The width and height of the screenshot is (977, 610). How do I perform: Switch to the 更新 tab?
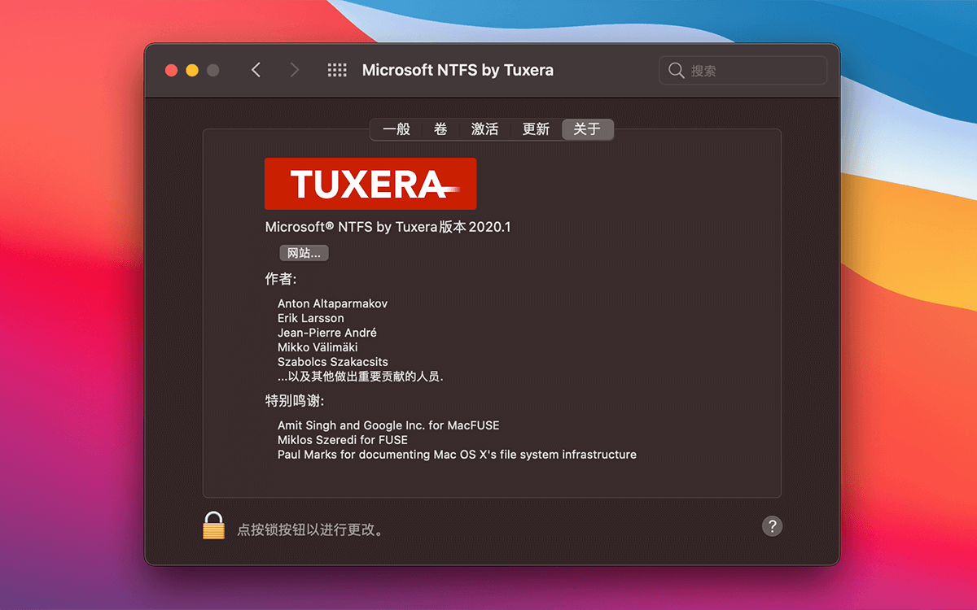click(x=536, y=129)
